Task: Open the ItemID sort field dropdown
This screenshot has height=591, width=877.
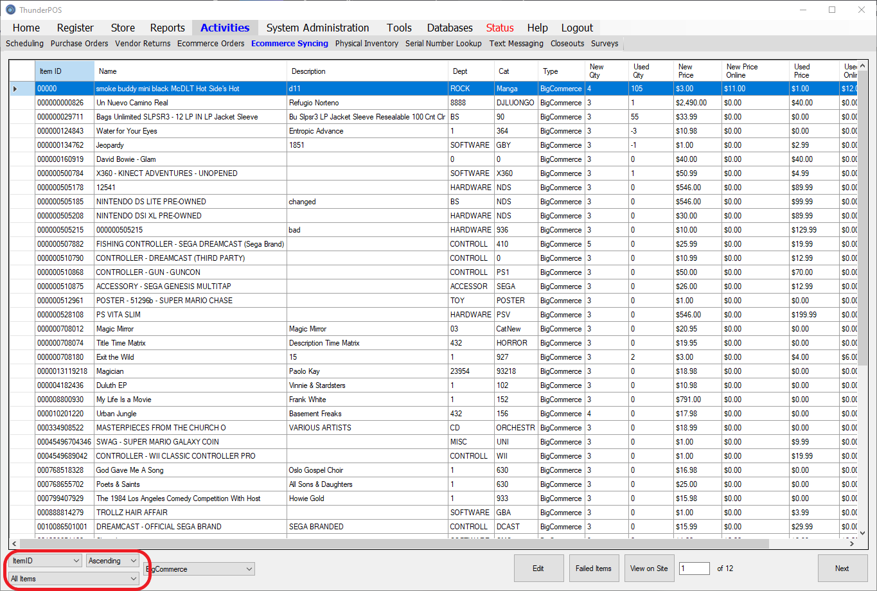Action: tap(46, 561)
